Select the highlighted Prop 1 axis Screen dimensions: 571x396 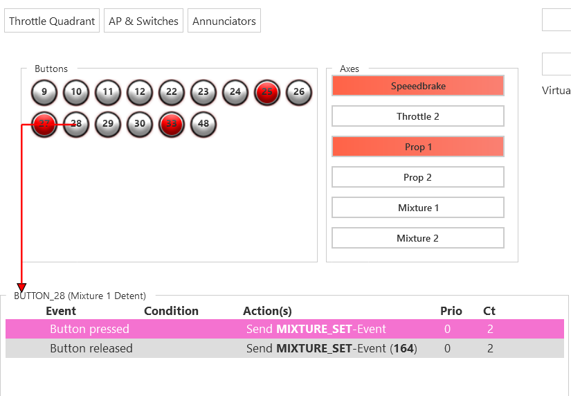(x=418, y=147)
